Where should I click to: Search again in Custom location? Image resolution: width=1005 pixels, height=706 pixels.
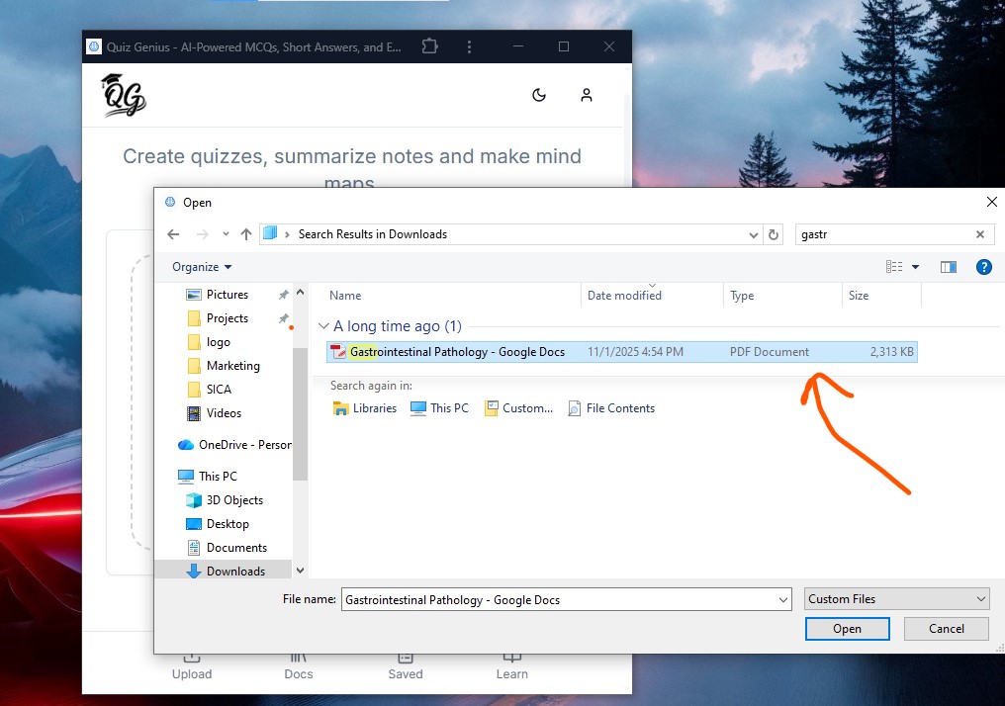[518, 408]
